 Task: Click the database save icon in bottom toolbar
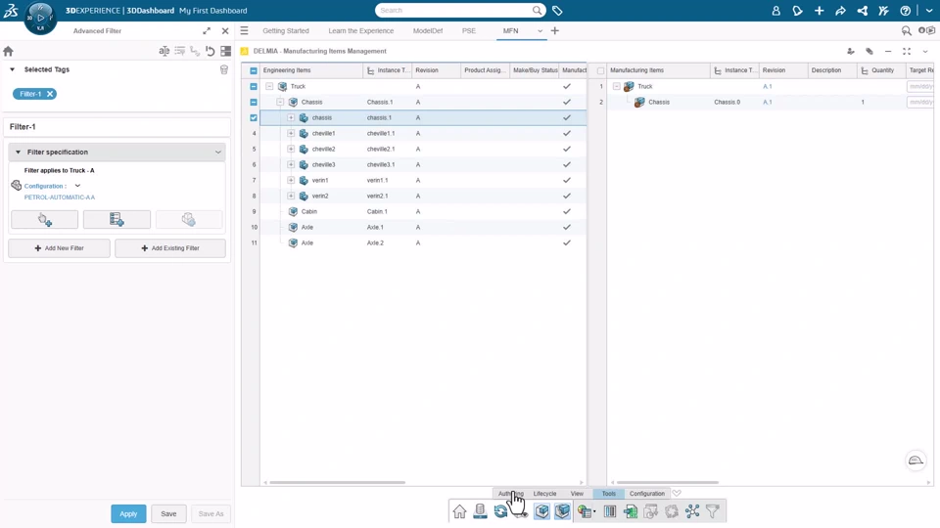point(480,511)
